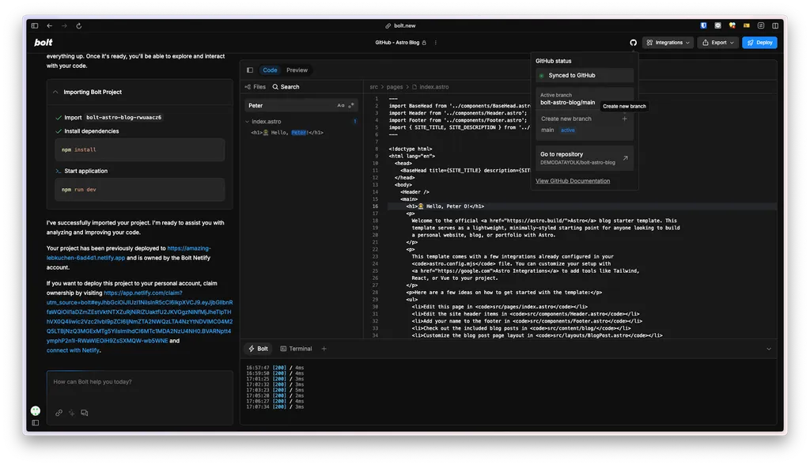810x465 pixels.
Task: Toggle regex option in search box
Action: coord(351,105)
